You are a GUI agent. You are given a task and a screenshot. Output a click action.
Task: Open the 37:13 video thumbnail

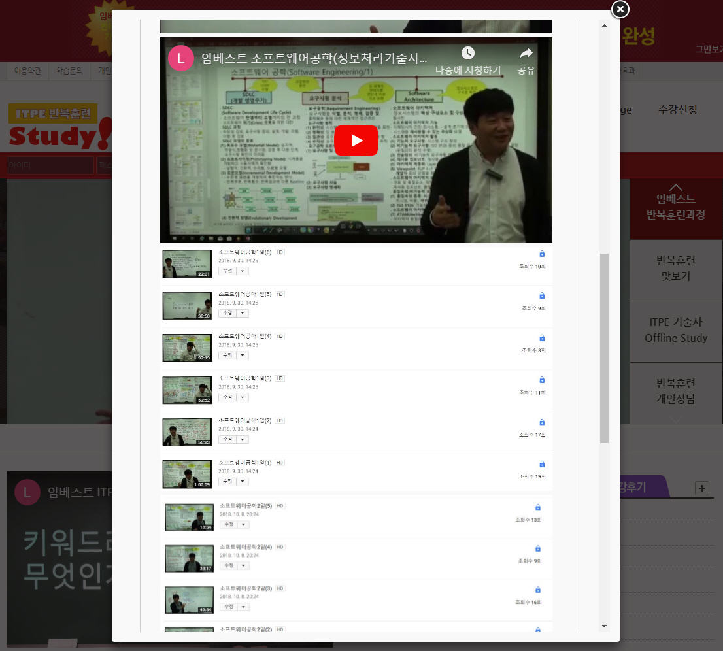(x=187, y=348)
